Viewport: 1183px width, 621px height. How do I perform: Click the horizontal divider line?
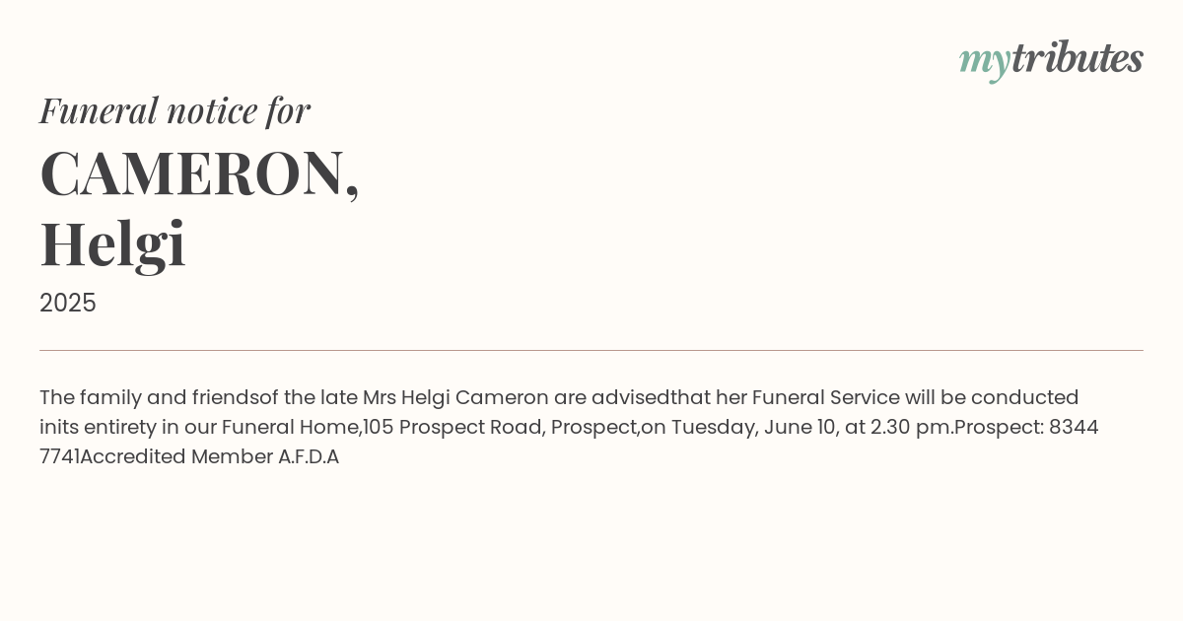click(x=591, y=350)
